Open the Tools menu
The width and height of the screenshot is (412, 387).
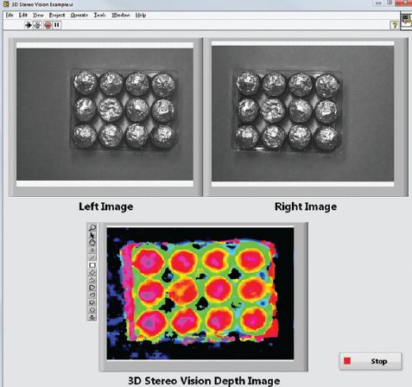click(x=99, y=15)
